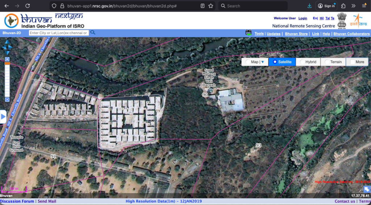Switch language to Hi
The height and width of the screenshot is (205, 371).
point(321,18)
